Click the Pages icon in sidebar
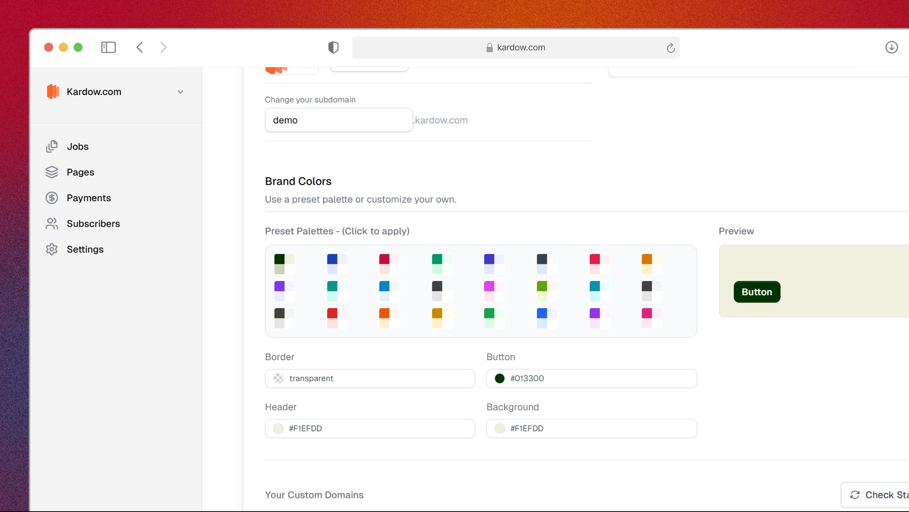Image resolution: width=909 pixels, height=512 pixels. 52,172
